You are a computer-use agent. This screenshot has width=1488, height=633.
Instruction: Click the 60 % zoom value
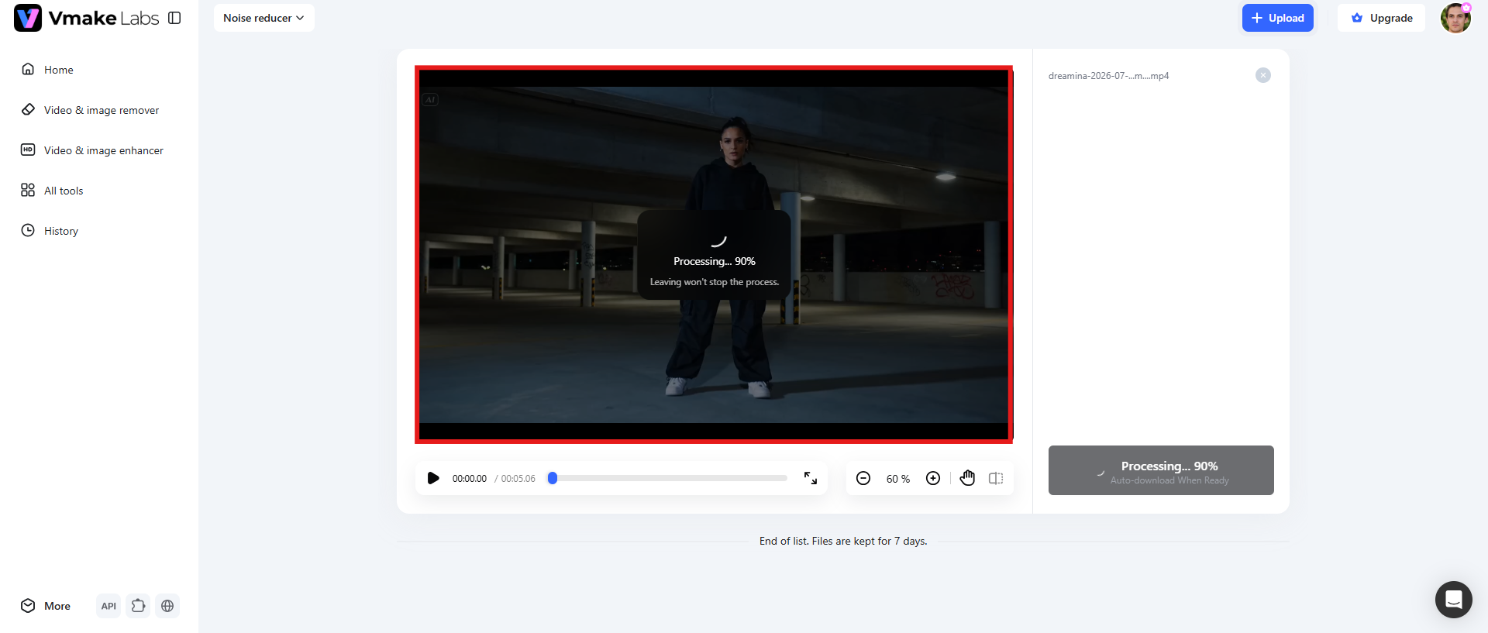click(x=898, y=479)
